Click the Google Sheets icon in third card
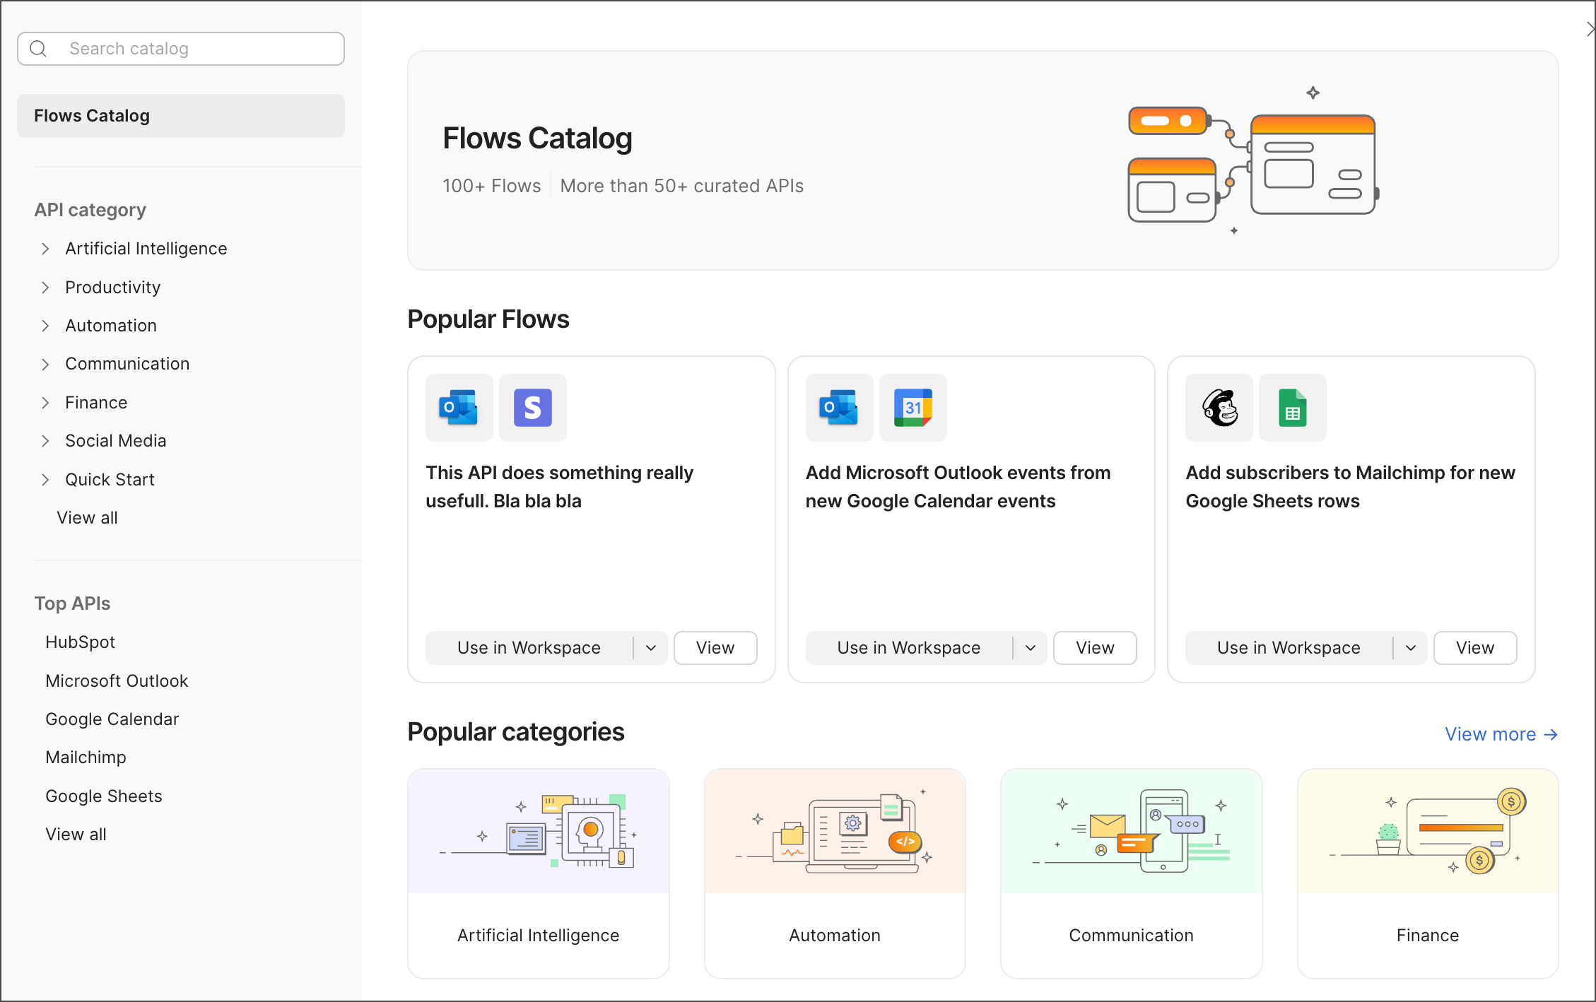 (1292, 408)
